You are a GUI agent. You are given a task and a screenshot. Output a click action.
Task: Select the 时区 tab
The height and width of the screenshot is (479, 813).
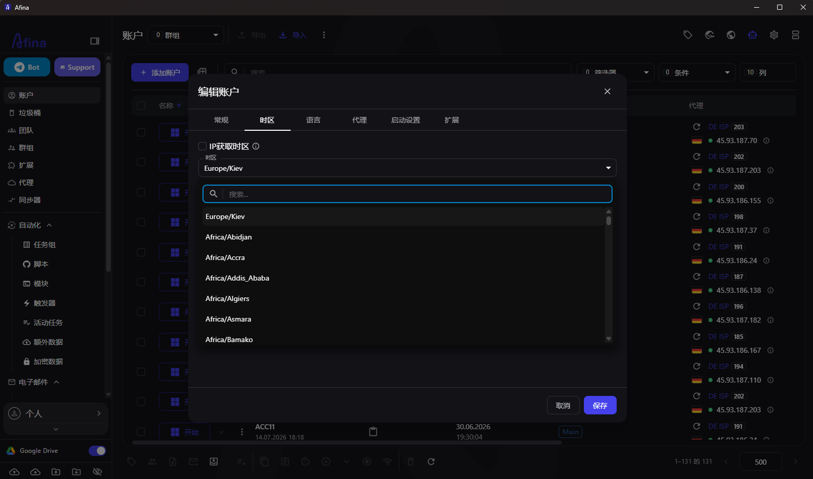267,120
